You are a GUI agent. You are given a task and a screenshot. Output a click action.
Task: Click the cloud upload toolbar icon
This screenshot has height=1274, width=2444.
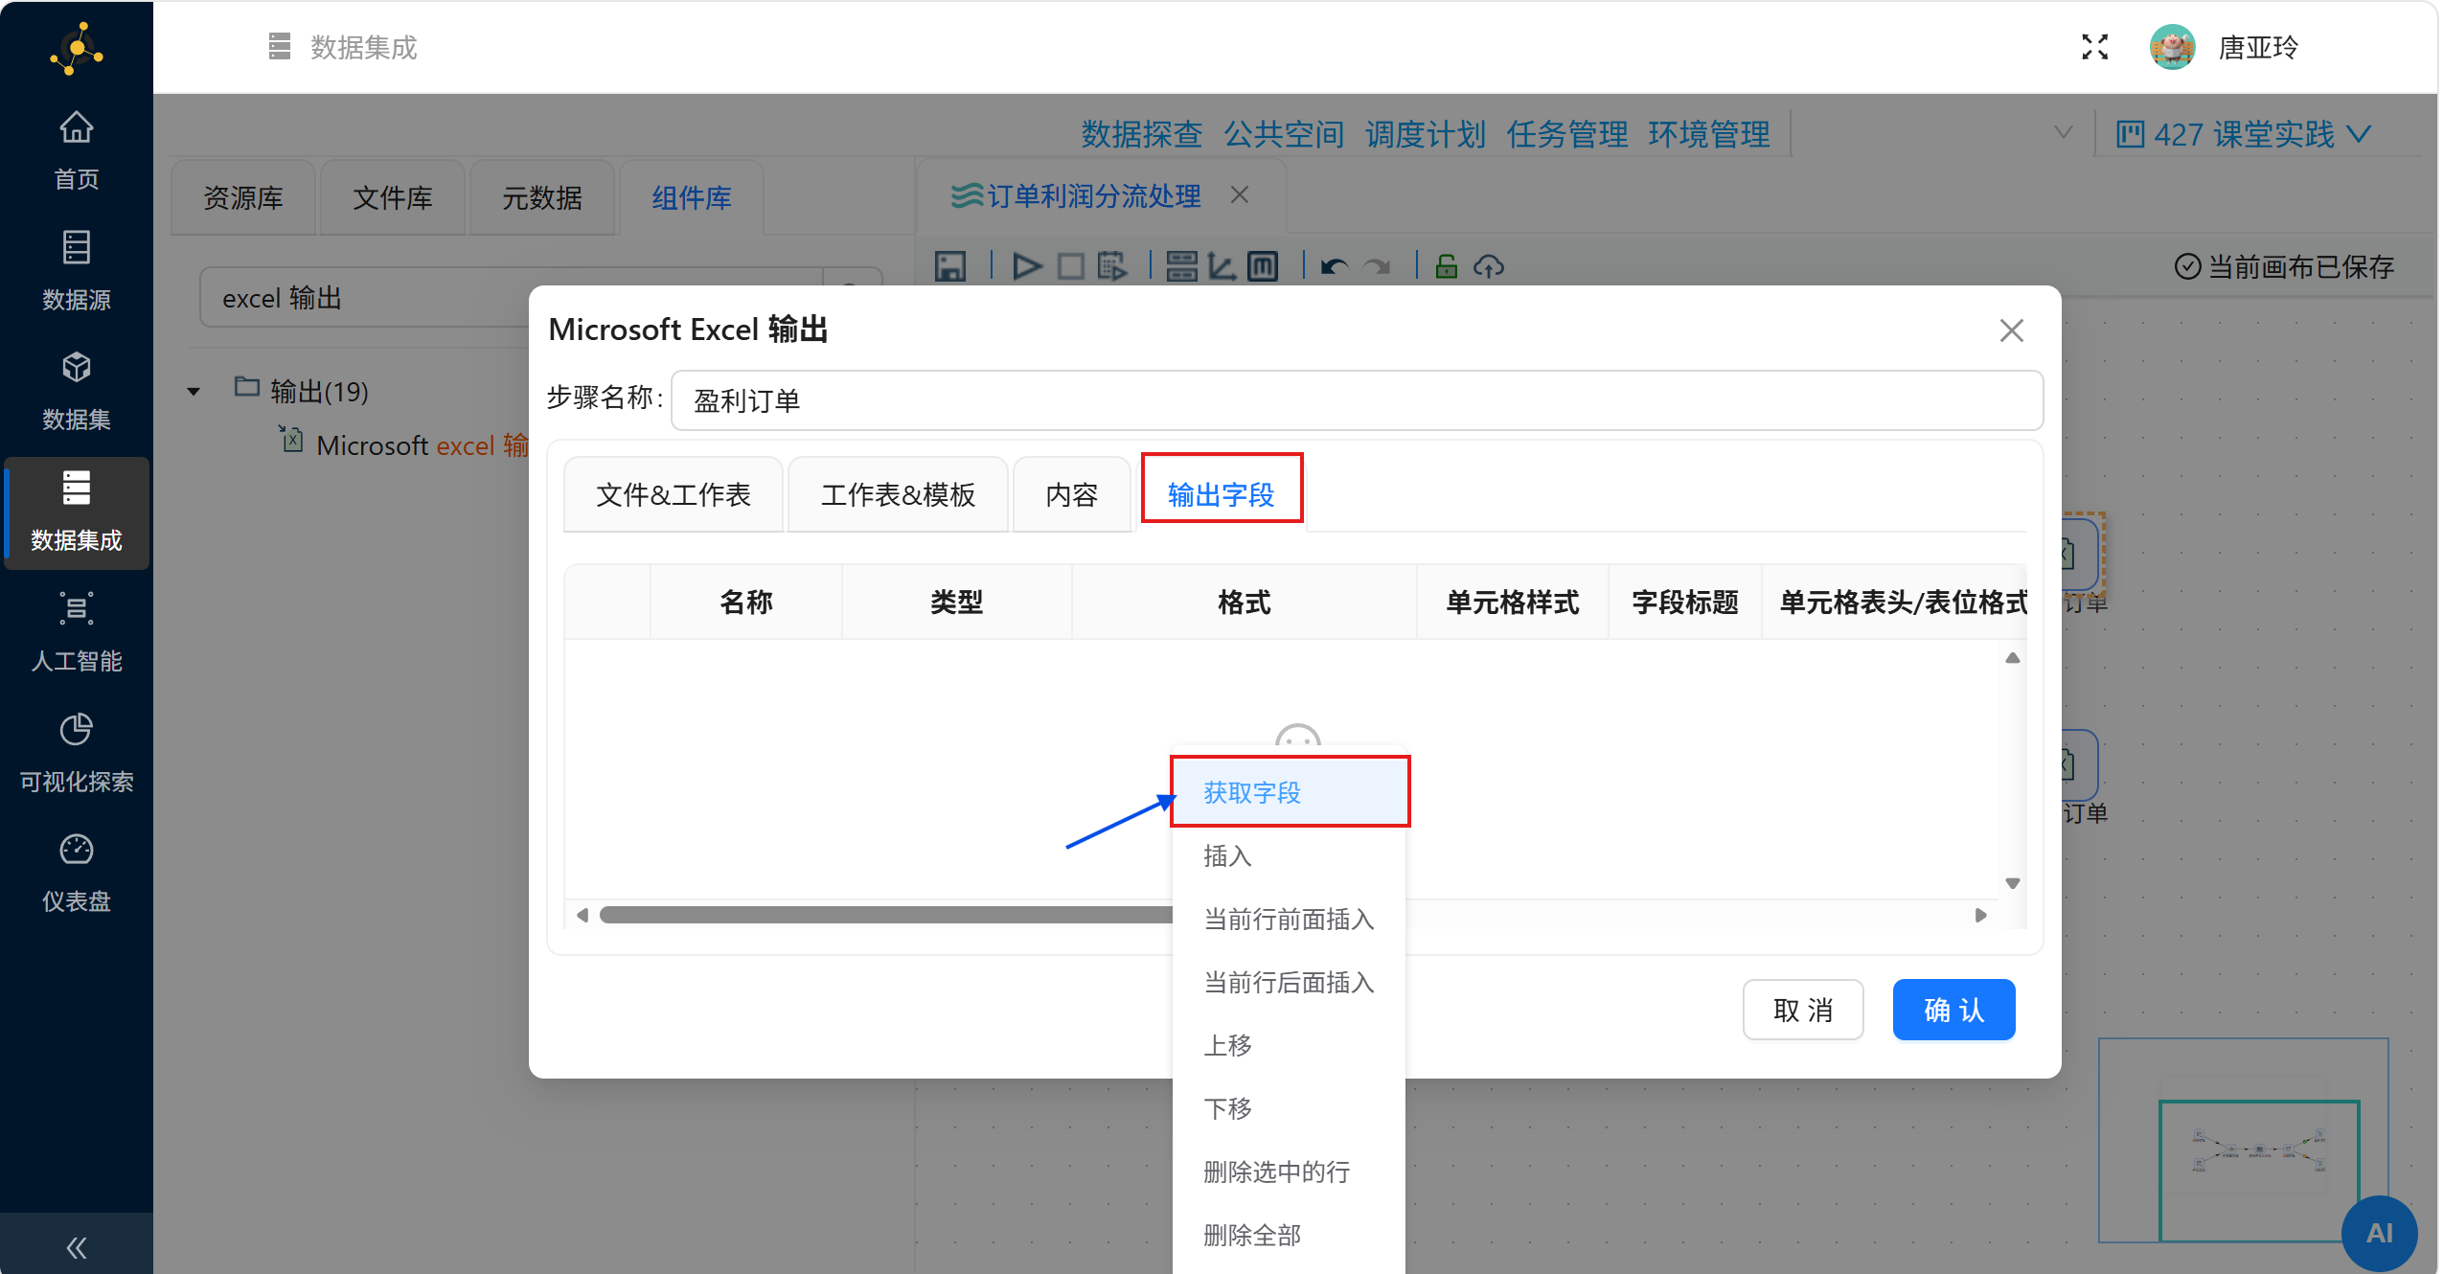1488,266
